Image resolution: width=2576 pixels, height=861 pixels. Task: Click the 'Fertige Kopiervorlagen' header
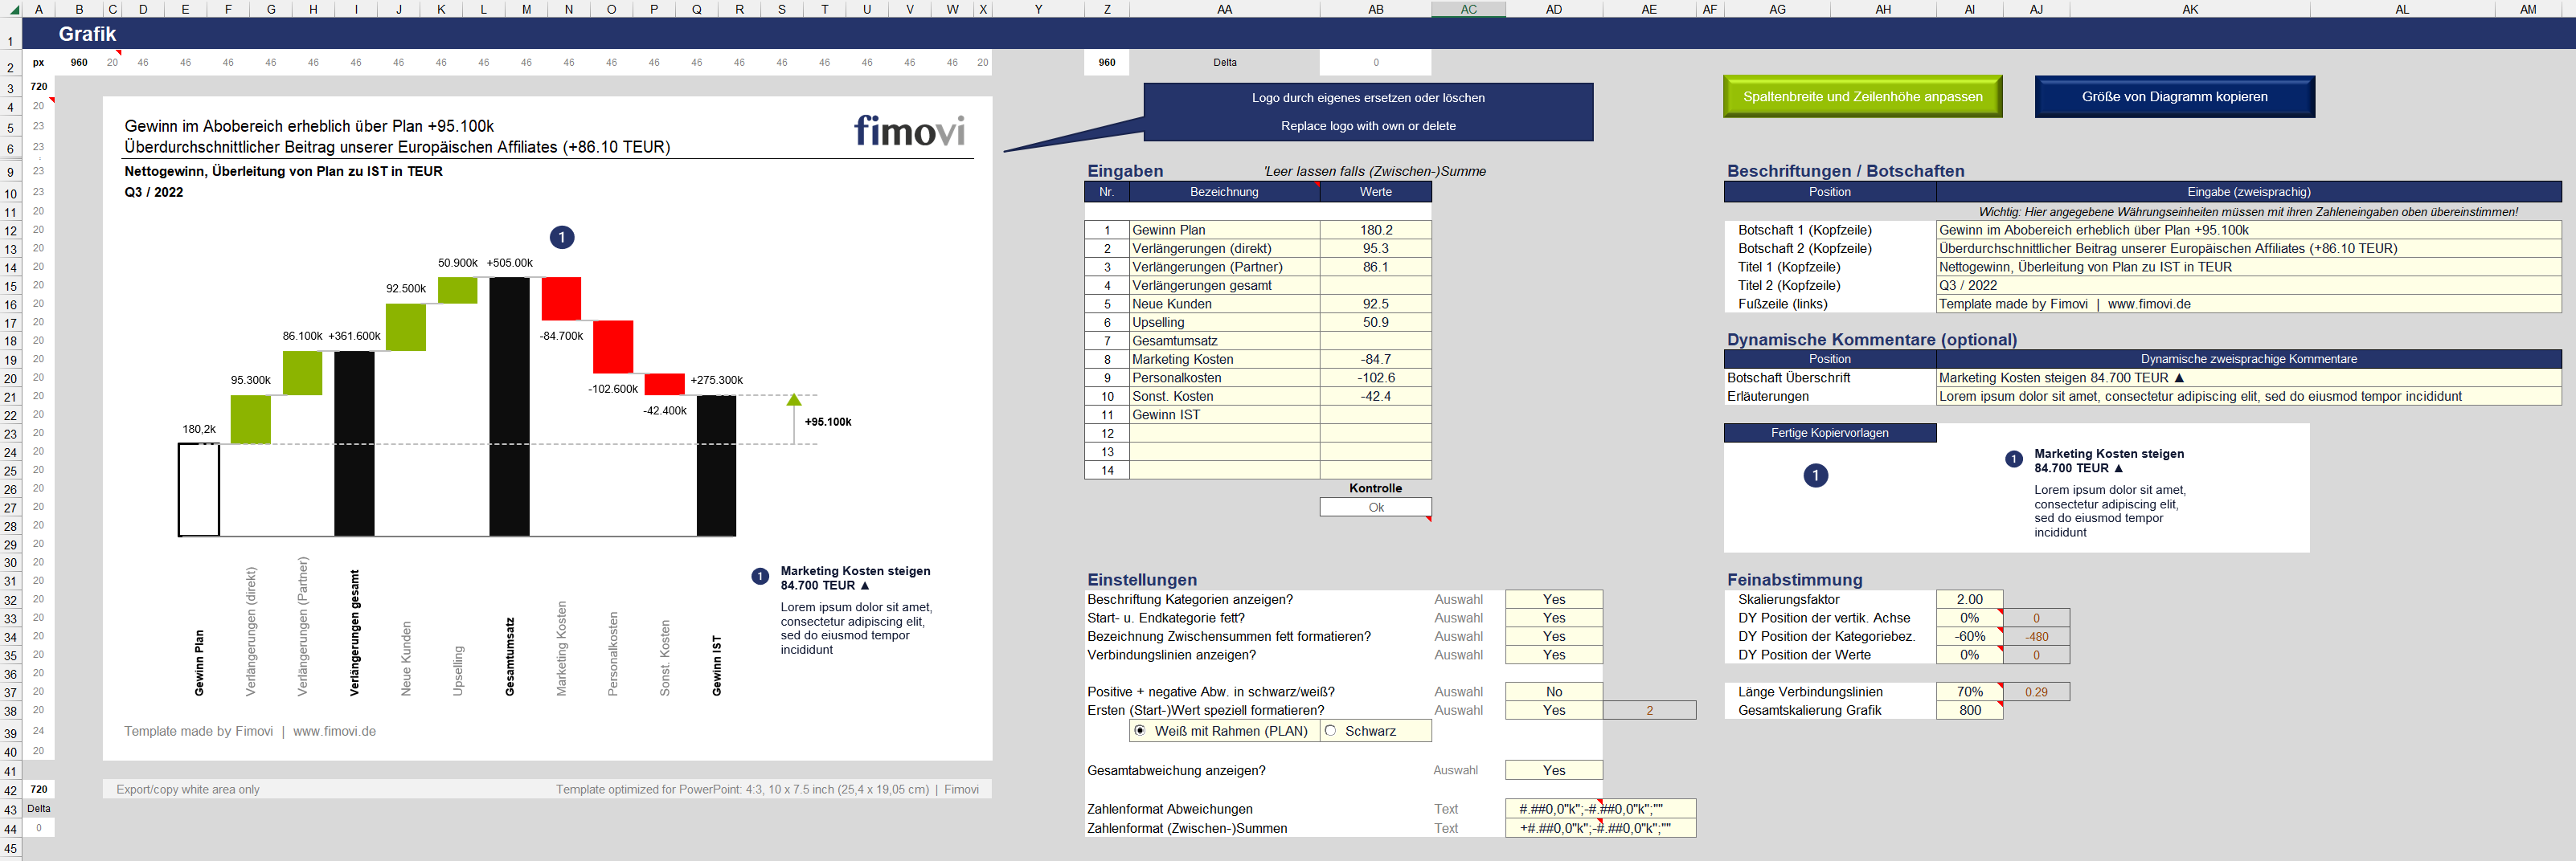point(1830,434)
